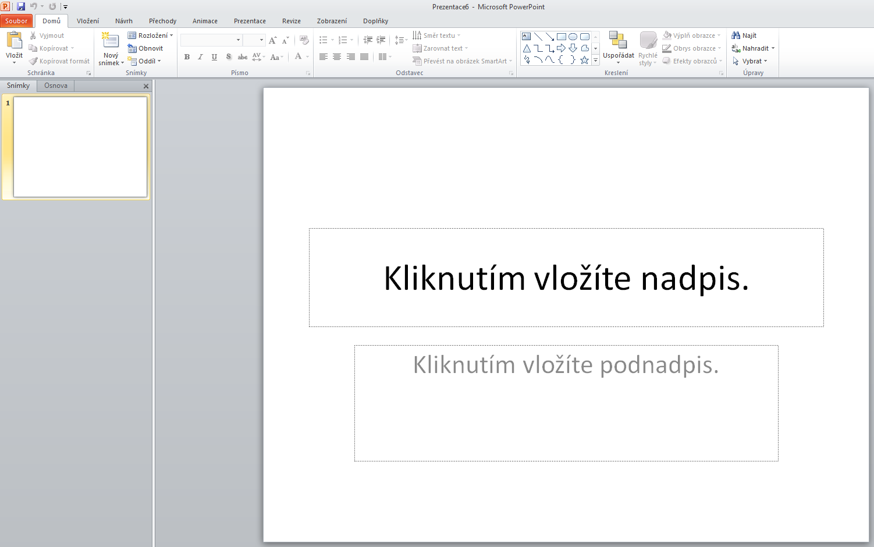Expand the shapes gallery with the More button
874x547 pixels.
coord(595,61)
